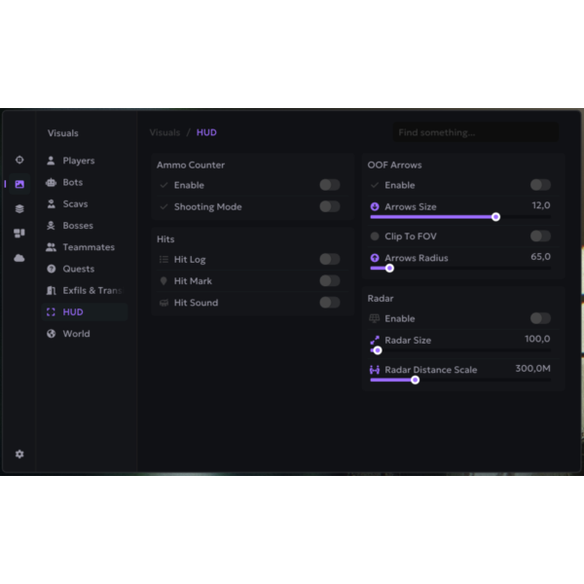Screen dimensions: 584x584
Task: Enable the Hit Mark switch
Action: coord(330,281)
